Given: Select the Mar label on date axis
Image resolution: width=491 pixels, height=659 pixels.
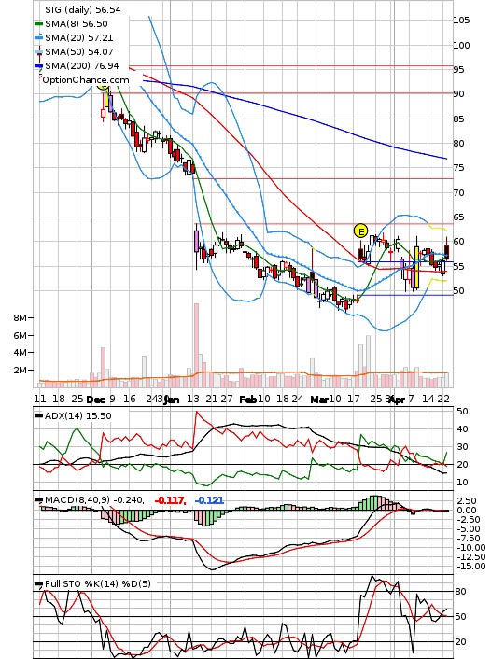Looking at the screenshot, I should coord(318,400).
